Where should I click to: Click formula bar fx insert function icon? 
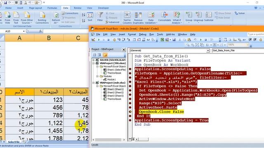[40, 31]
